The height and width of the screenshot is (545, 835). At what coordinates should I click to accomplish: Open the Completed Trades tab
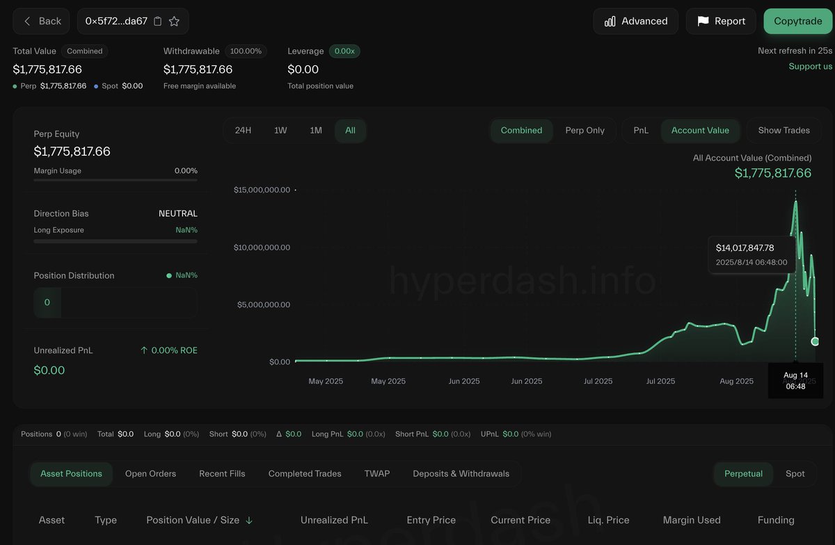point(305,473)
